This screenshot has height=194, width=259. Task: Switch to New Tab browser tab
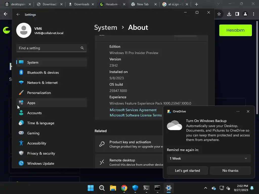point(143,4)
